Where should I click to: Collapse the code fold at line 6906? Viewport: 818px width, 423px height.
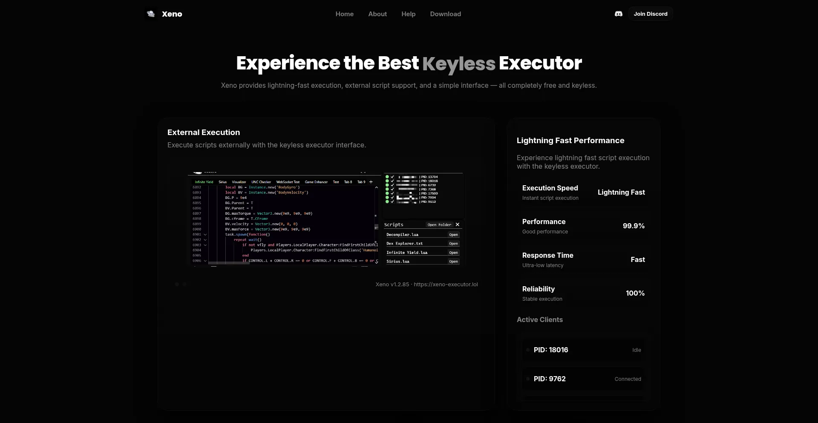click(205, 261)
